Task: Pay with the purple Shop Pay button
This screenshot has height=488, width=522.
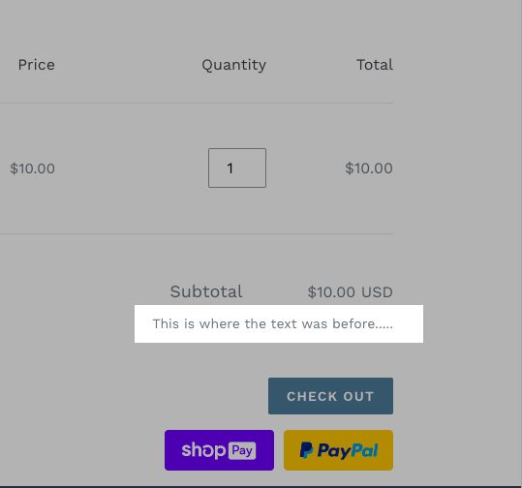Action: point(220,450)
